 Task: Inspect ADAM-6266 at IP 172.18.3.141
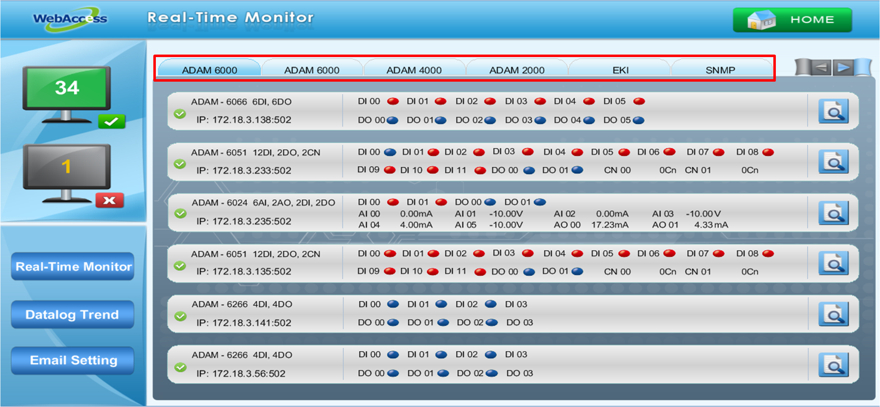[833, 314]
